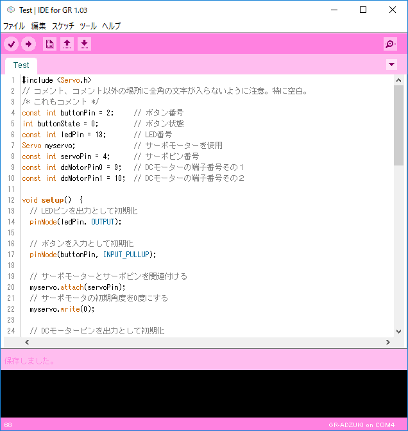The image size is (408, 431).
Task: Create a new sketch with the page icon
Action: point(50,44)
